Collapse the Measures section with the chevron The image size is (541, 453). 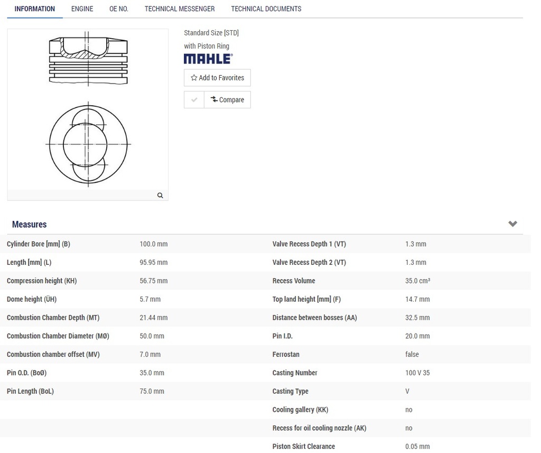click(x=512, y=224)
